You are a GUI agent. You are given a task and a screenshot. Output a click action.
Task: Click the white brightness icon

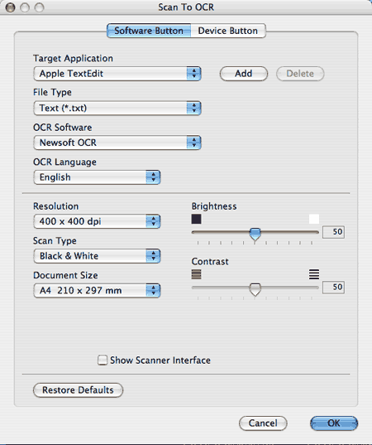314,219
